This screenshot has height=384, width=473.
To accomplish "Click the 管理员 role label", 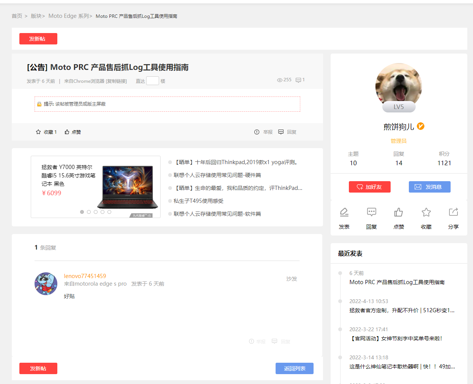I will coord(399,141).
